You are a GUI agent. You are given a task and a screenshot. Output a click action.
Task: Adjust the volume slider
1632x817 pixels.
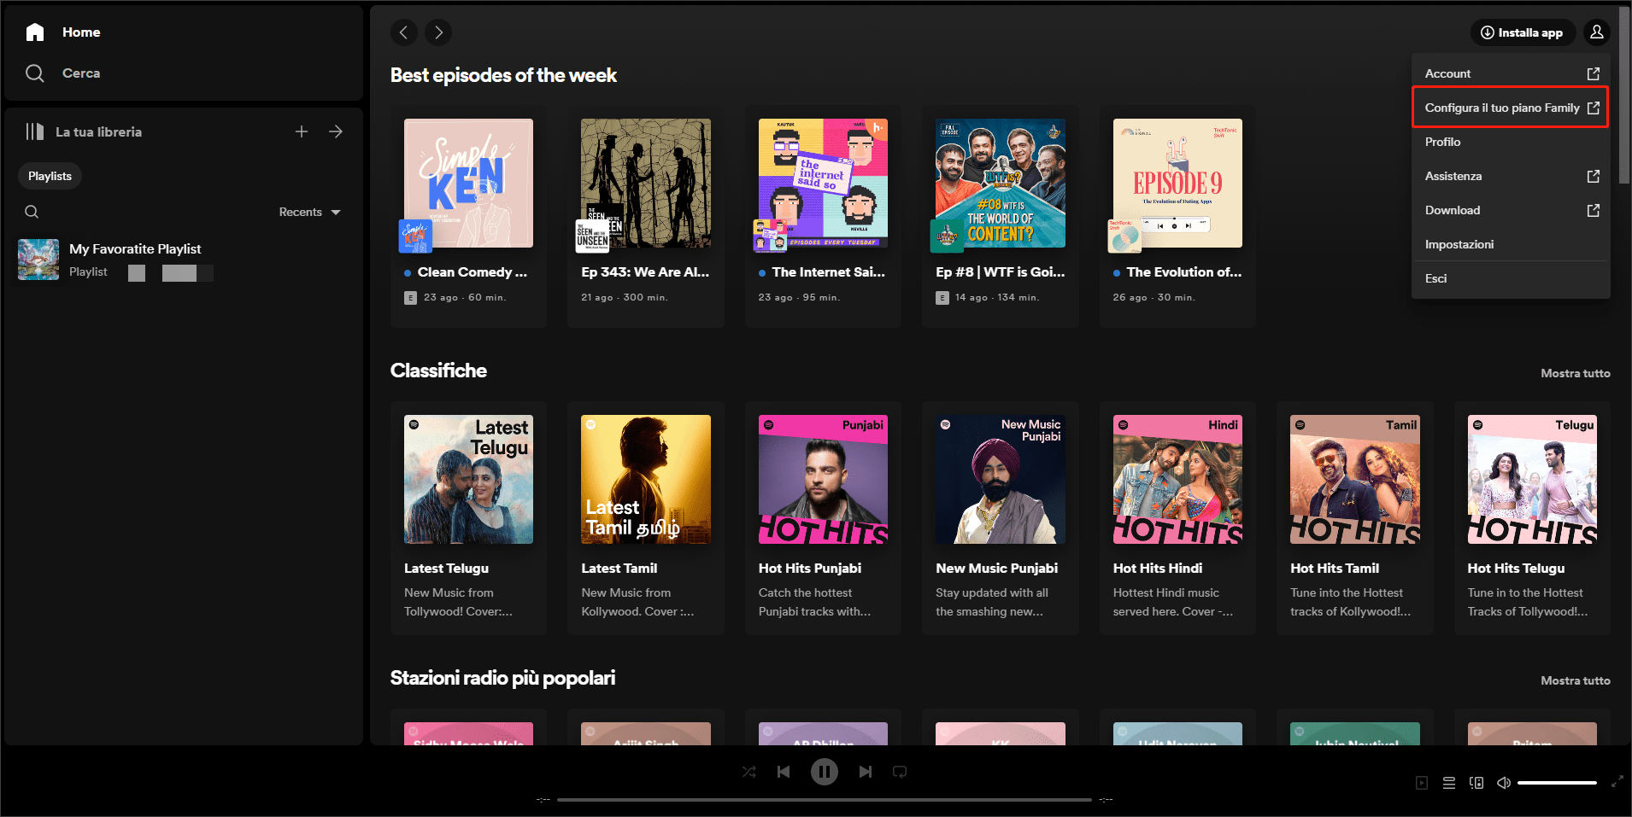pos(1558,783)
